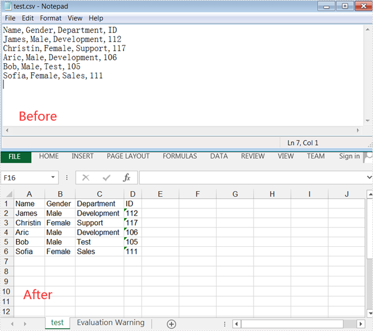Select column B header
The image size is (373, 331).
click(x=60, y=194)
